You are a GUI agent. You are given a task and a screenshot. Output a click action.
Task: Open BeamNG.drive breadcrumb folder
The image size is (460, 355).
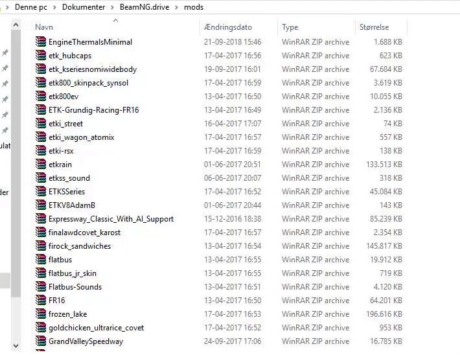pos(144,7)
